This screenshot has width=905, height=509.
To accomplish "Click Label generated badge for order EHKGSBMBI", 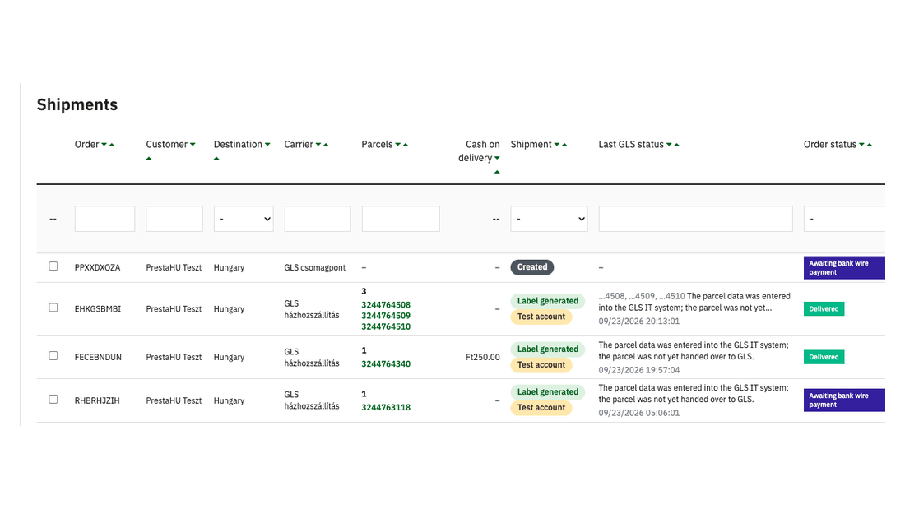I will click(548, 301).
